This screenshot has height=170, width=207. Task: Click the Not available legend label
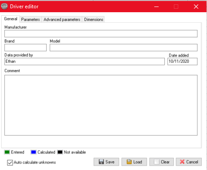tap(75, 152)
